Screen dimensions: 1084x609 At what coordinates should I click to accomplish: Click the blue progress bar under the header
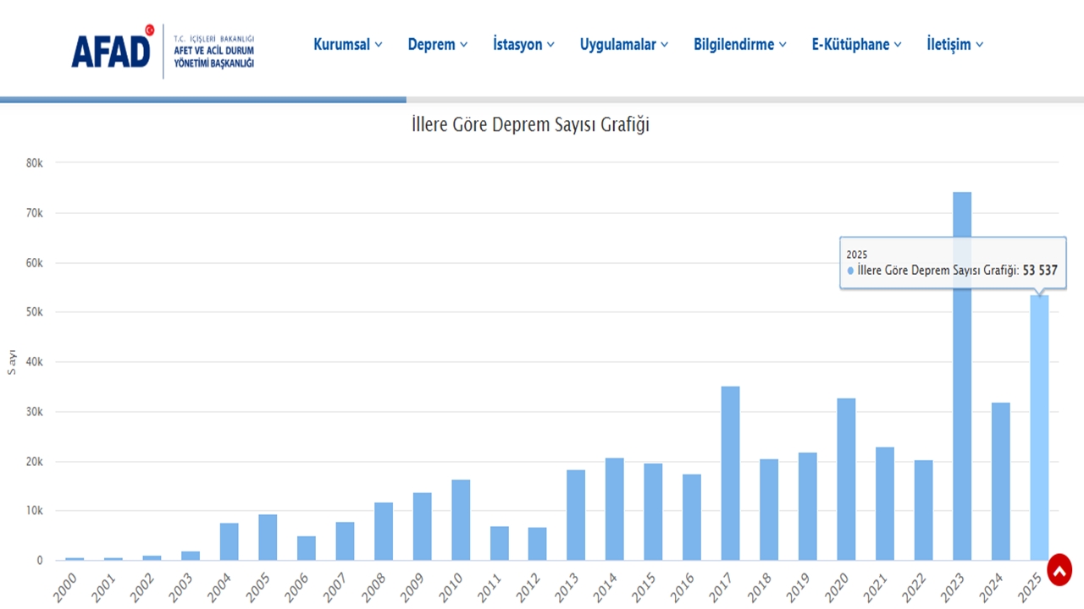coord(203,99)
